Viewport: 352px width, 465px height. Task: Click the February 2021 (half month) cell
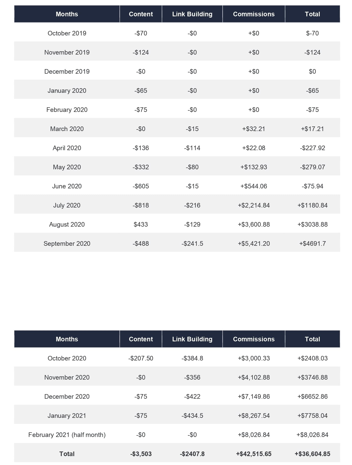67,435
